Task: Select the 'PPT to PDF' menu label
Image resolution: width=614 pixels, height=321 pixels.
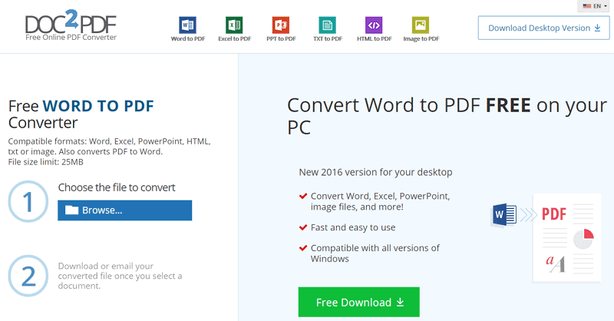Action: point(281,39)
